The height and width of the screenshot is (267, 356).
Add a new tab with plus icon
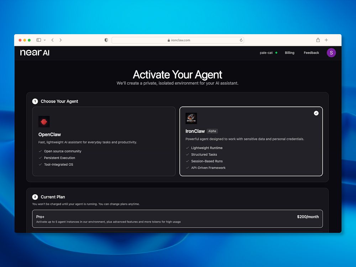326,40
